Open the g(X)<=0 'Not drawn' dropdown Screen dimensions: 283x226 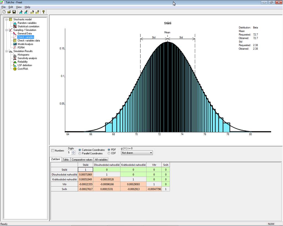[x=137, y=153]
